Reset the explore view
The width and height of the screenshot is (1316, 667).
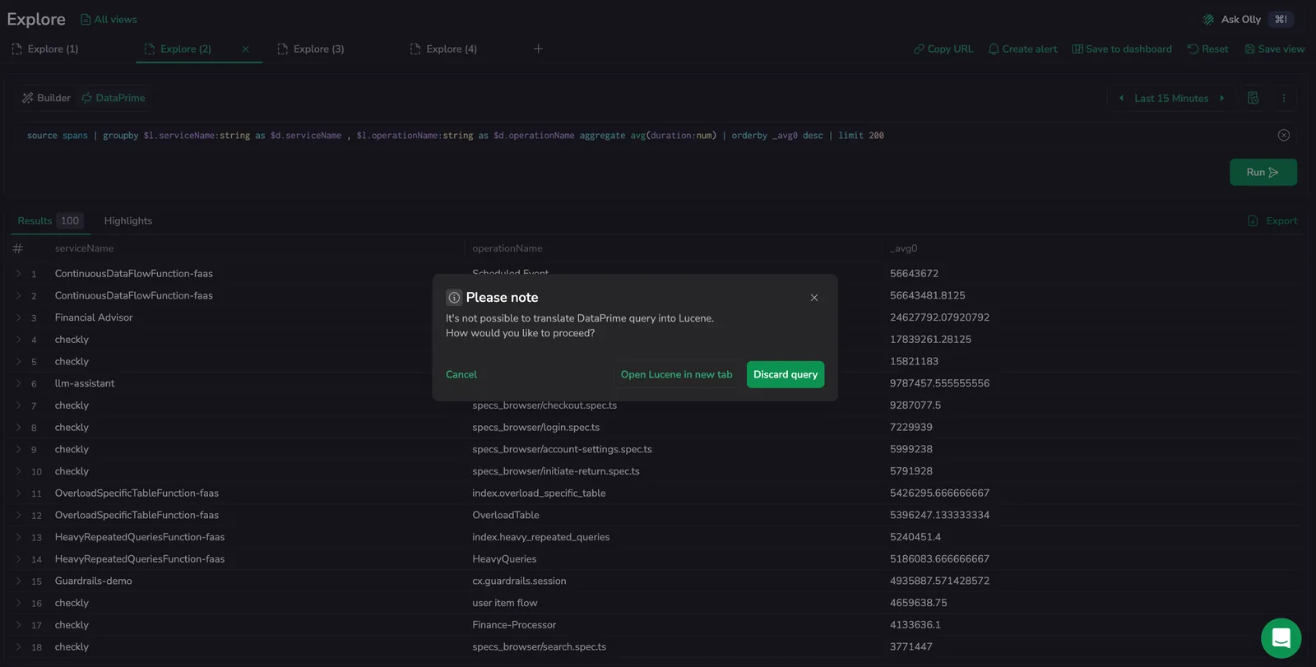tap(1207, 49)
